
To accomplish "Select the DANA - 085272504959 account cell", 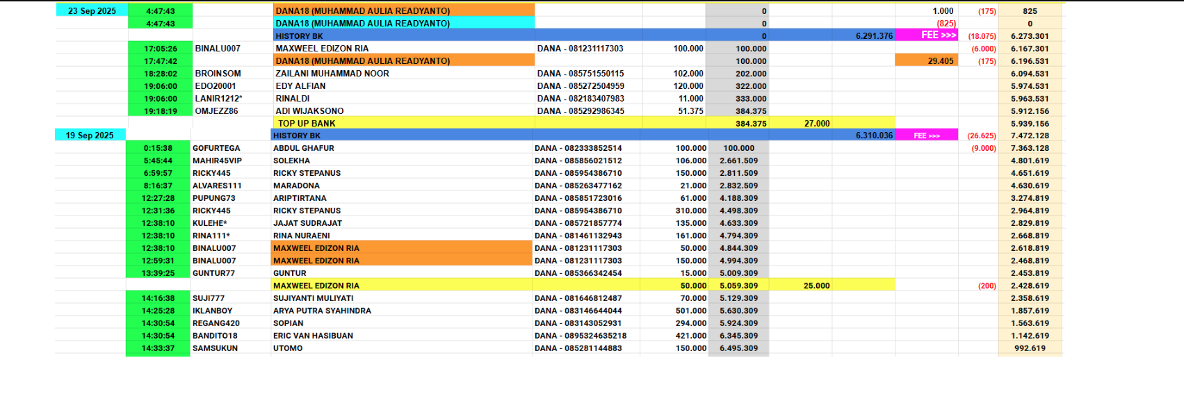I will pos(587,86).
